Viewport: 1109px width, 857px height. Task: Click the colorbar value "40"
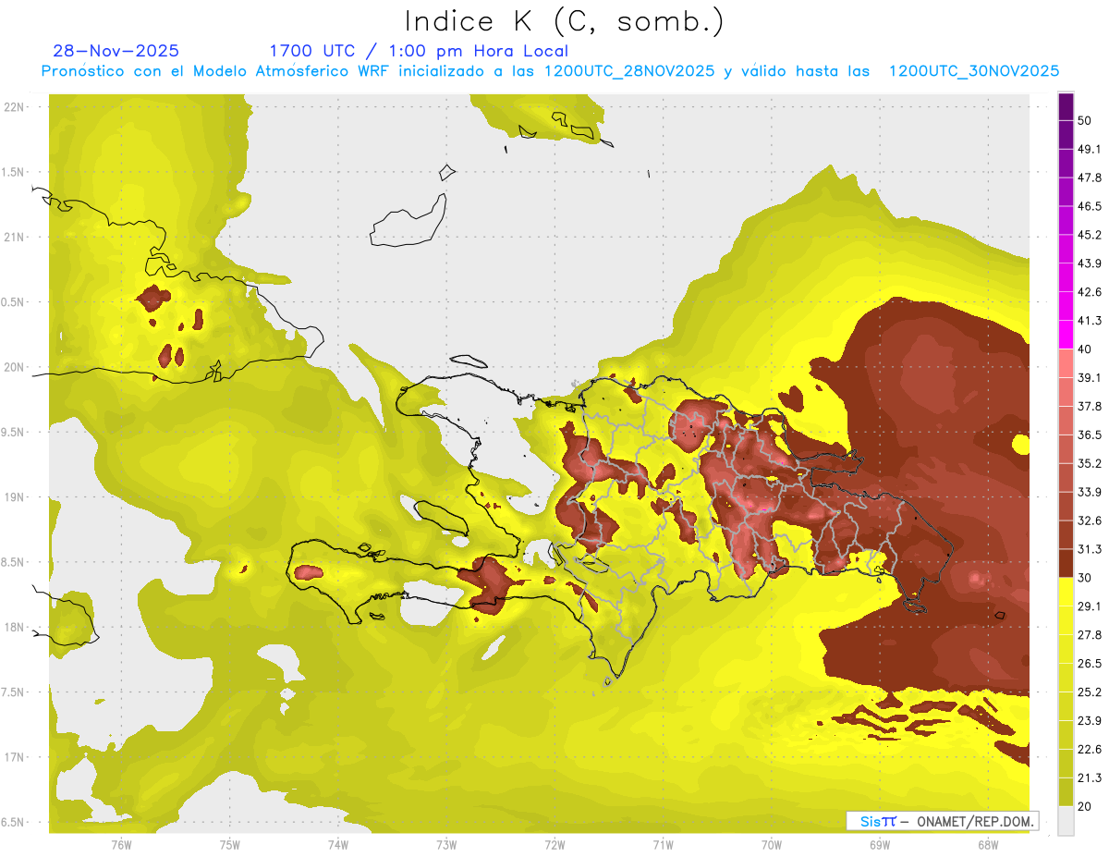(x=1086, y=349)
